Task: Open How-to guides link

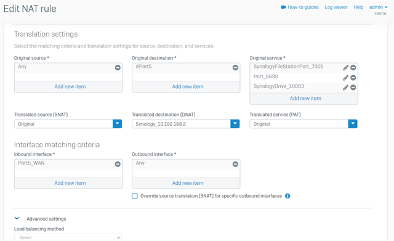Action: click(x=300, y=7)
